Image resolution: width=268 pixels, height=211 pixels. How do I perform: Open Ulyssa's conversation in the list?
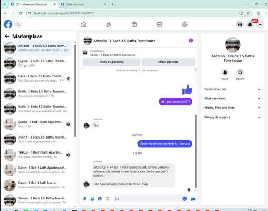pos(37,63)
